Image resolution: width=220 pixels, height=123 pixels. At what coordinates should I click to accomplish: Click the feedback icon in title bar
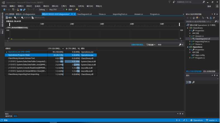[x=174, y=2]
